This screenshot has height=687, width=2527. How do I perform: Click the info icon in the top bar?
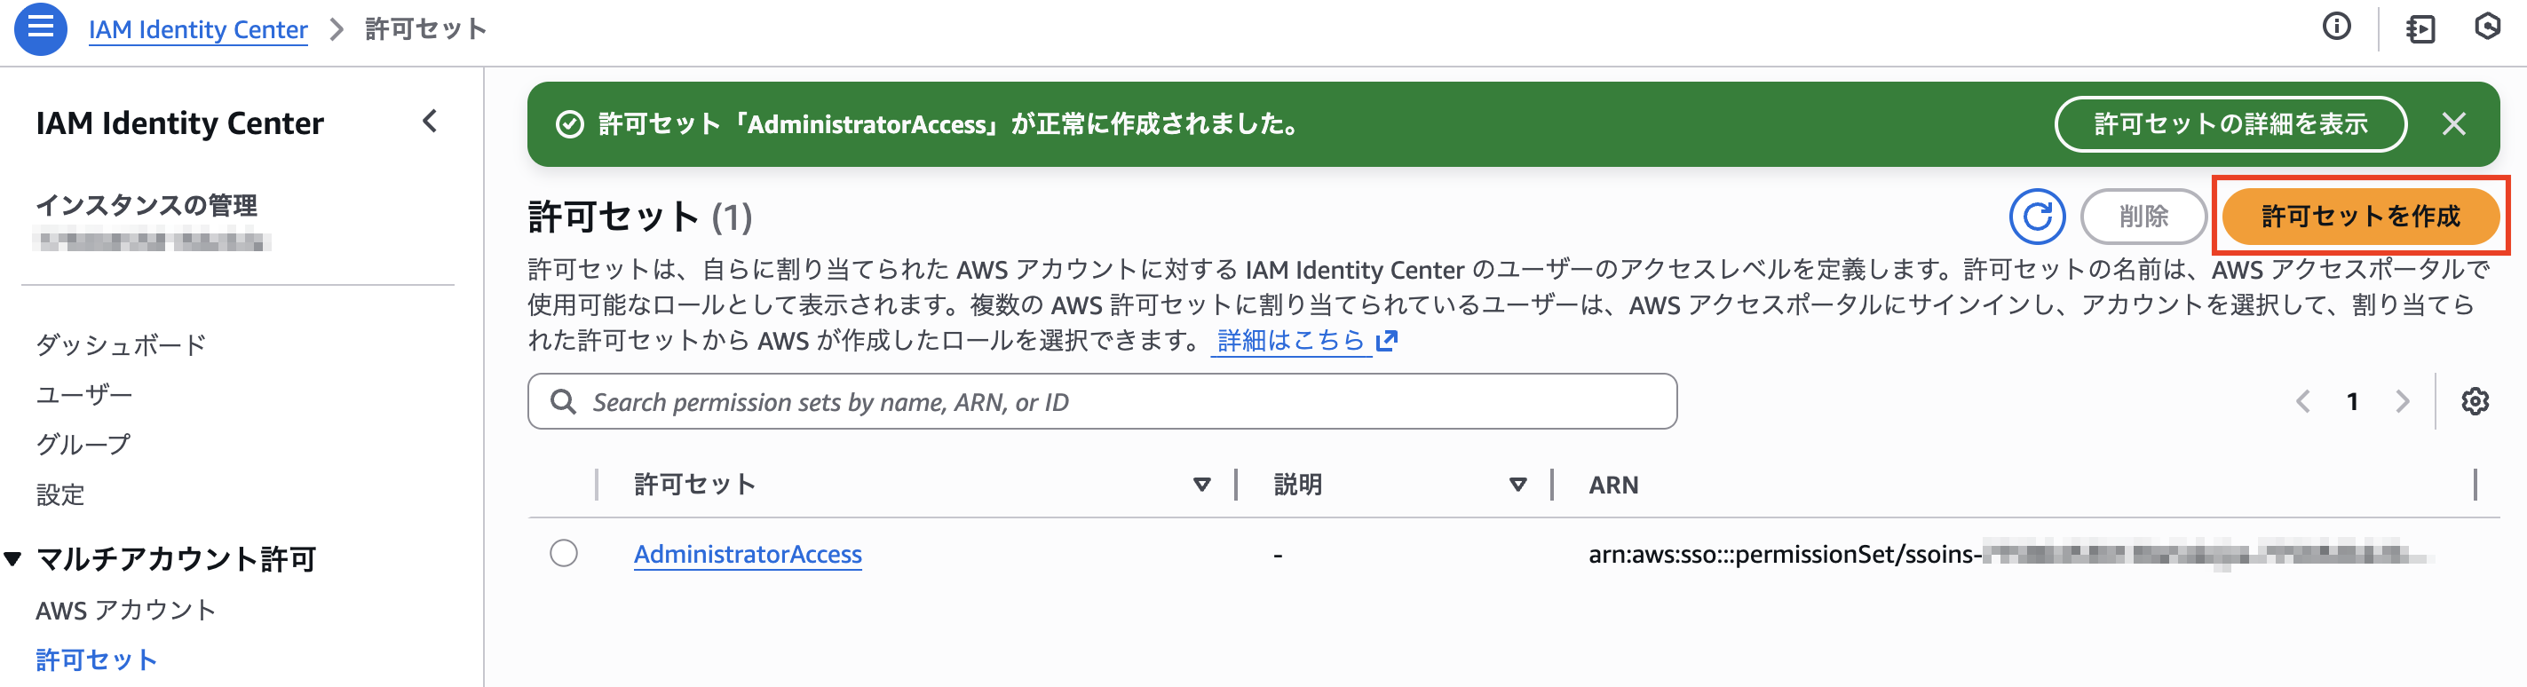coord(2338,28)
